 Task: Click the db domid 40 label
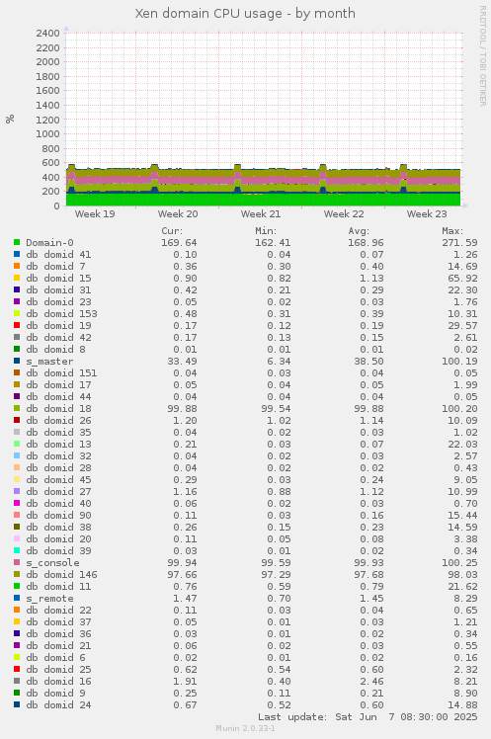[58, 503]
